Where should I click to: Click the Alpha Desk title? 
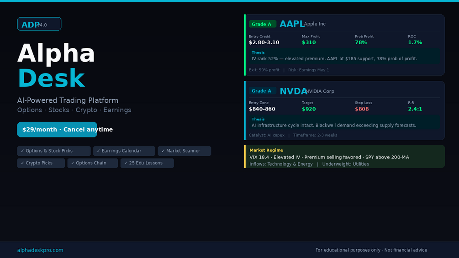point(56,65)
